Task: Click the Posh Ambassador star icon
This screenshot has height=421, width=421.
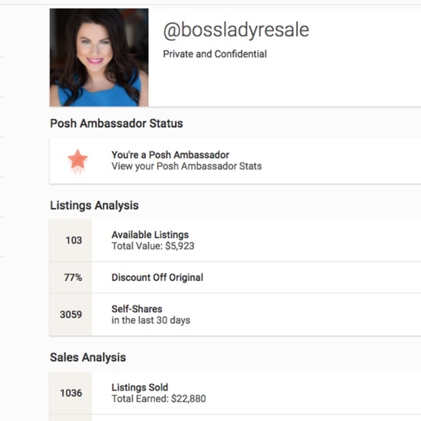Action: point(78,161)
